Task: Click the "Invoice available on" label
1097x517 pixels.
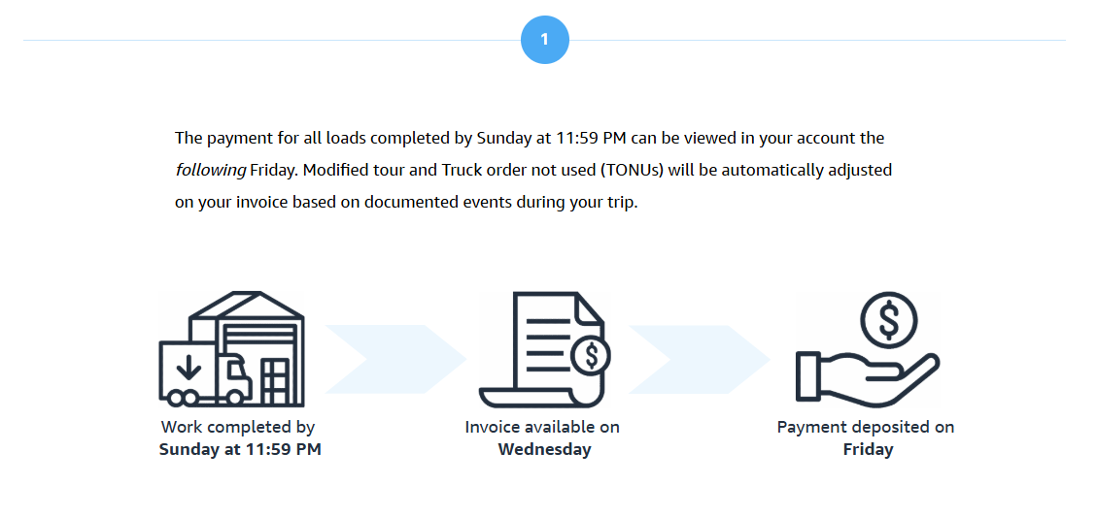Action: tap(542, 427)
